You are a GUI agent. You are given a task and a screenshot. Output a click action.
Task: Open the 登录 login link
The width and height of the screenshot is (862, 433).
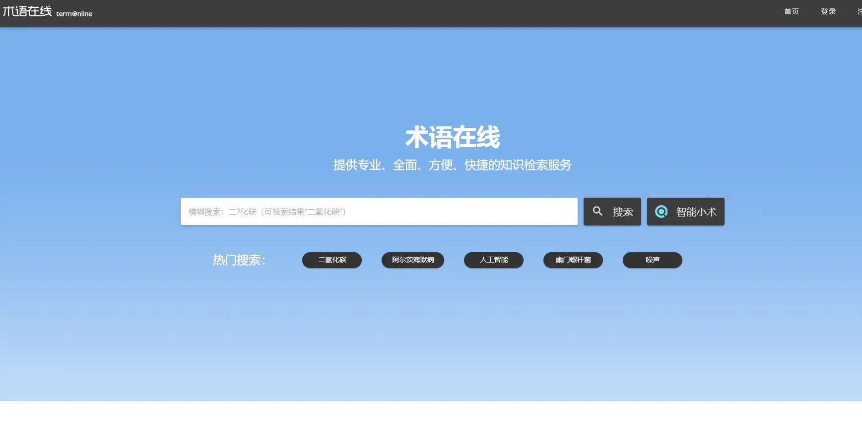(828, 11)
